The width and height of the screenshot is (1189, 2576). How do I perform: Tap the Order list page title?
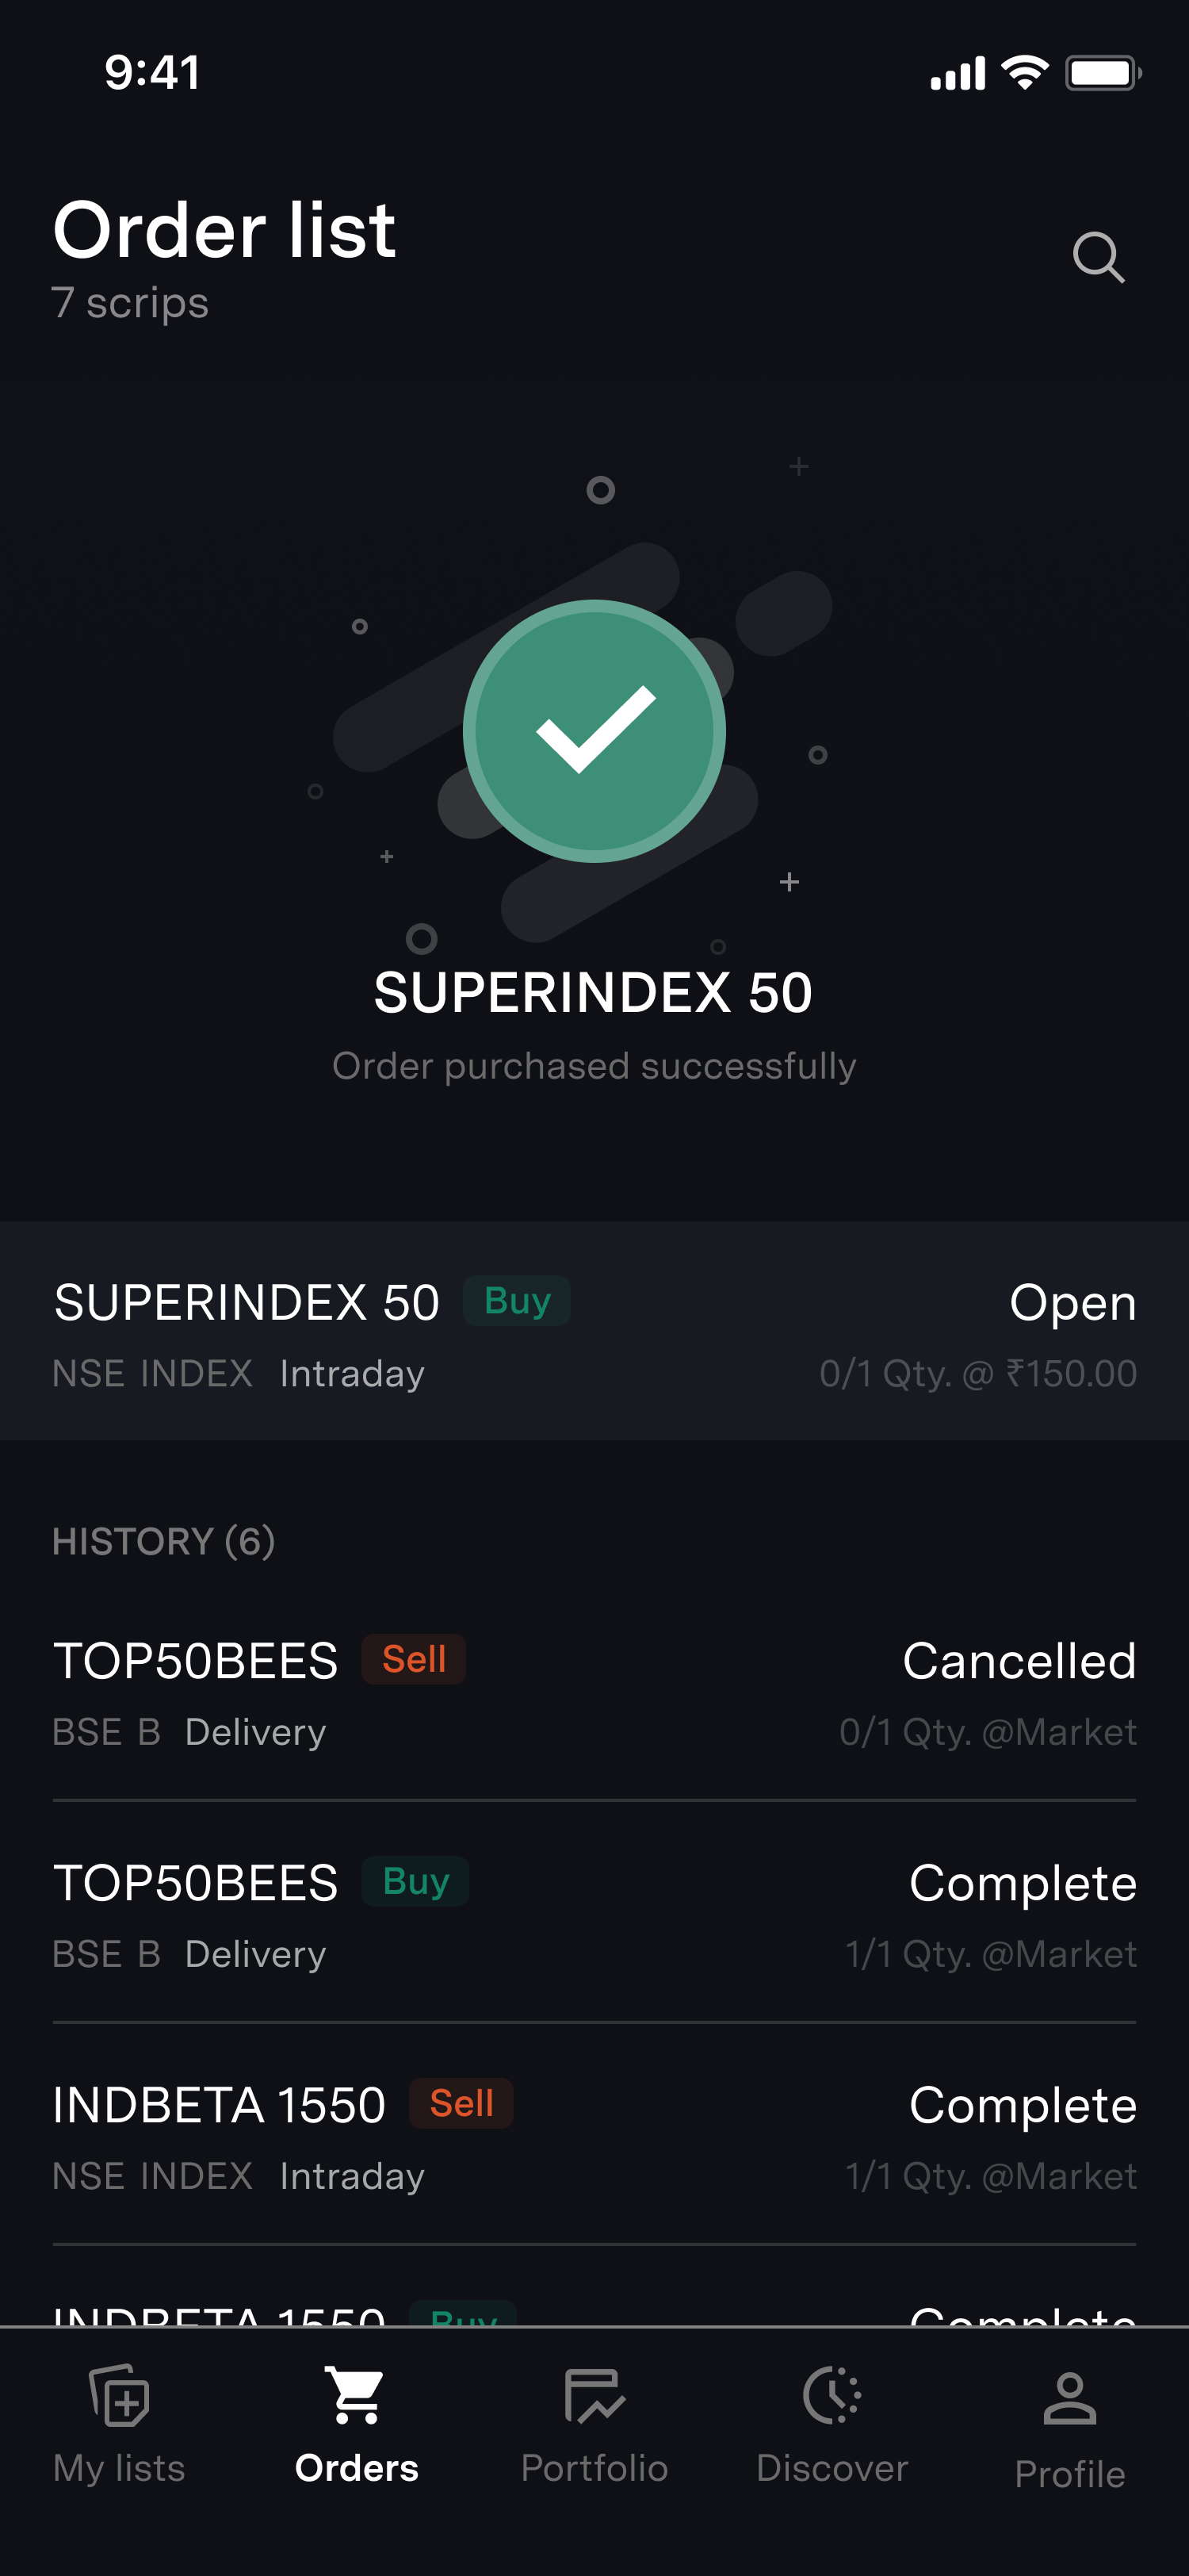(225, 230)
